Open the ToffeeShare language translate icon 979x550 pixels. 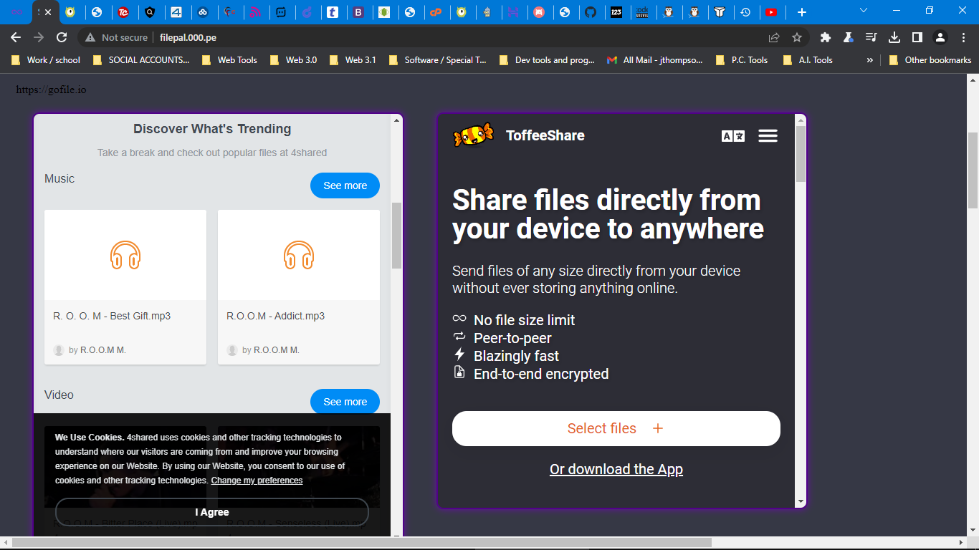pos(732,136)
